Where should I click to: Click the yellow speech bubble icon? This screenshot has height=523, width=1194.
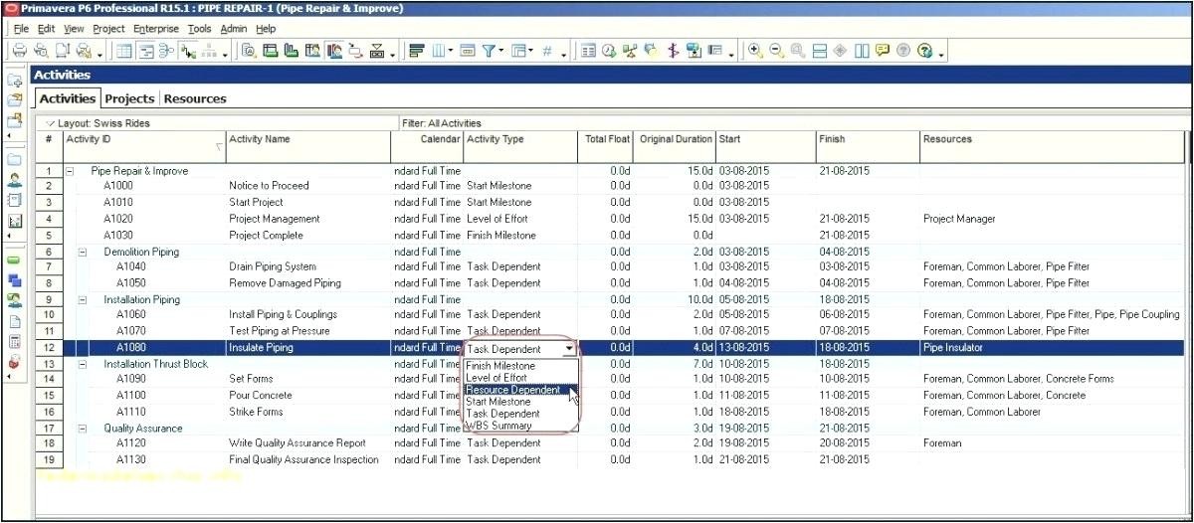pos(883,51)
